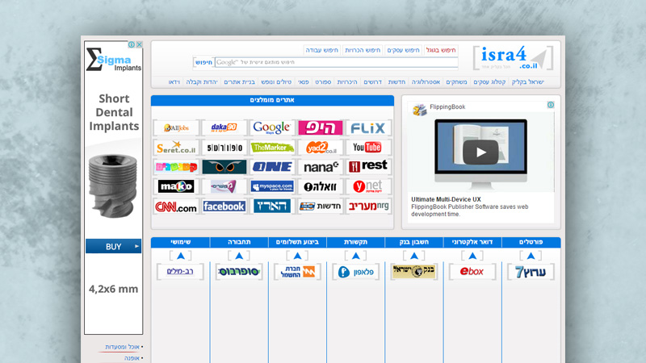Open the pink היפ logo tile

pos(320,128)
